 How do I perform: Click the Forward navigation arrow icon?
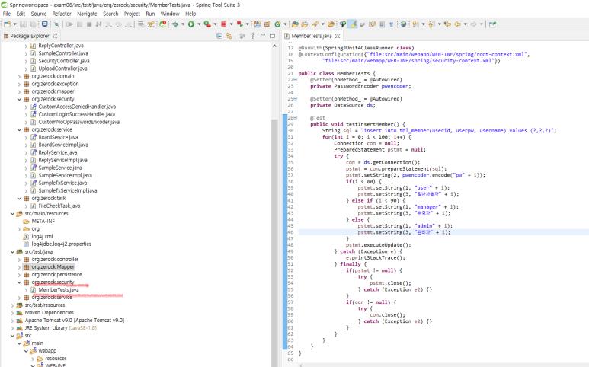474,24
